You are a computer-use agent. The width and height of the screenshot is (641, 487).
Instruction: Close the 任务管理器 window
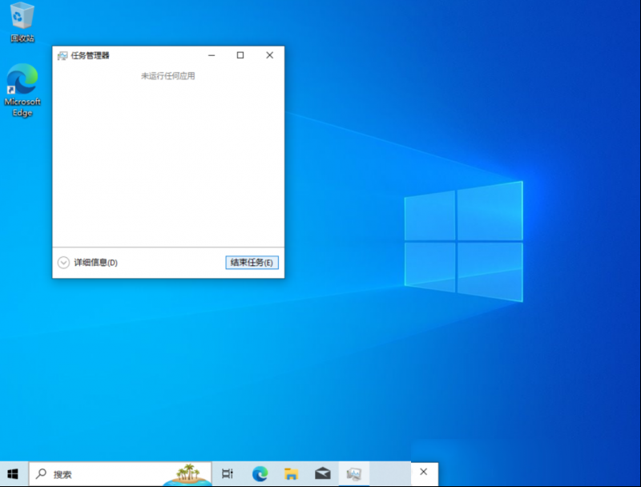270,55
